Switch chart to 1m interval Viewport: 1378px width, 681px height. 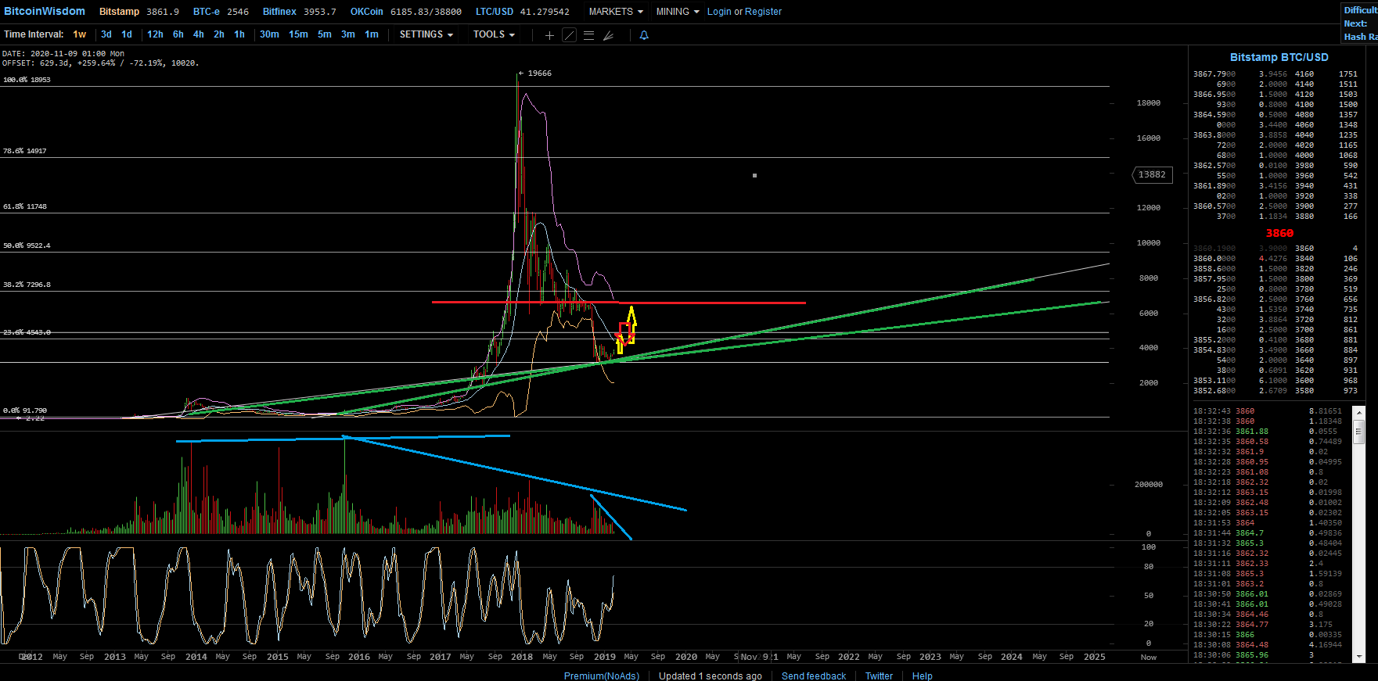[372, 34]
